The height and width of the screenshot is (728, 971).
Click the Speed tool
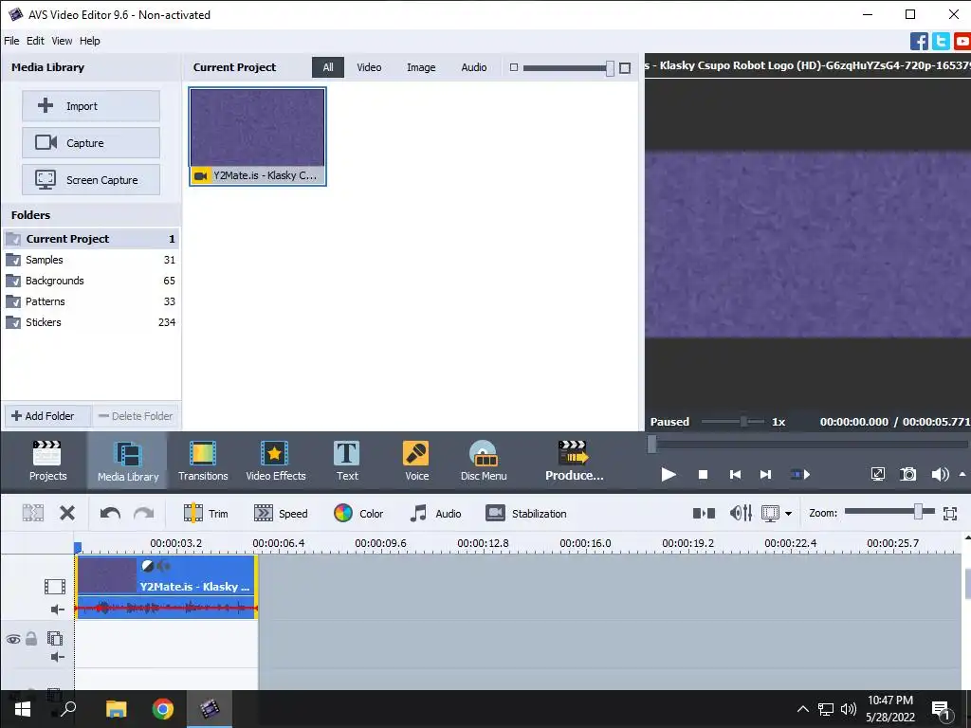[x=281, y=513]
